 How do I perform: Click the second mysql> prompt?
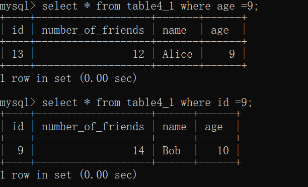pyautogui.click(x=18, y=103)
